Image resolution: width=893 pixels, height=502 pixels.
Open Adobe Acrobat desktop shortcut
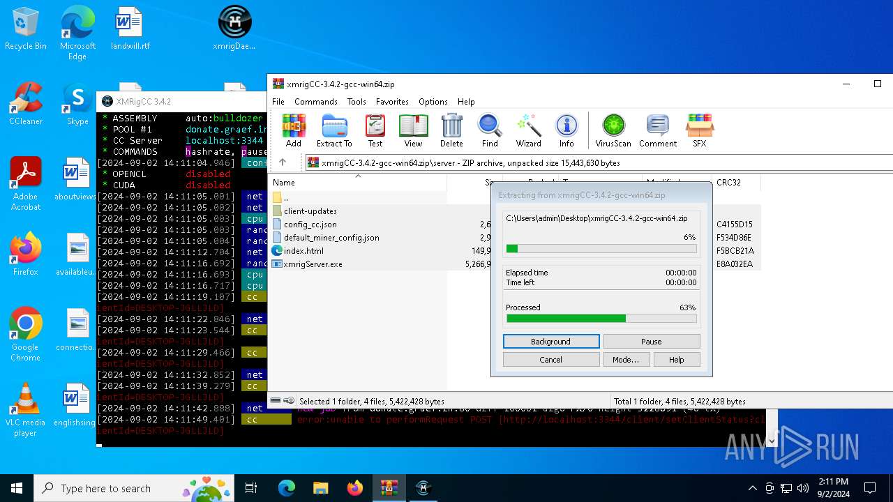(x=26, y=184)
